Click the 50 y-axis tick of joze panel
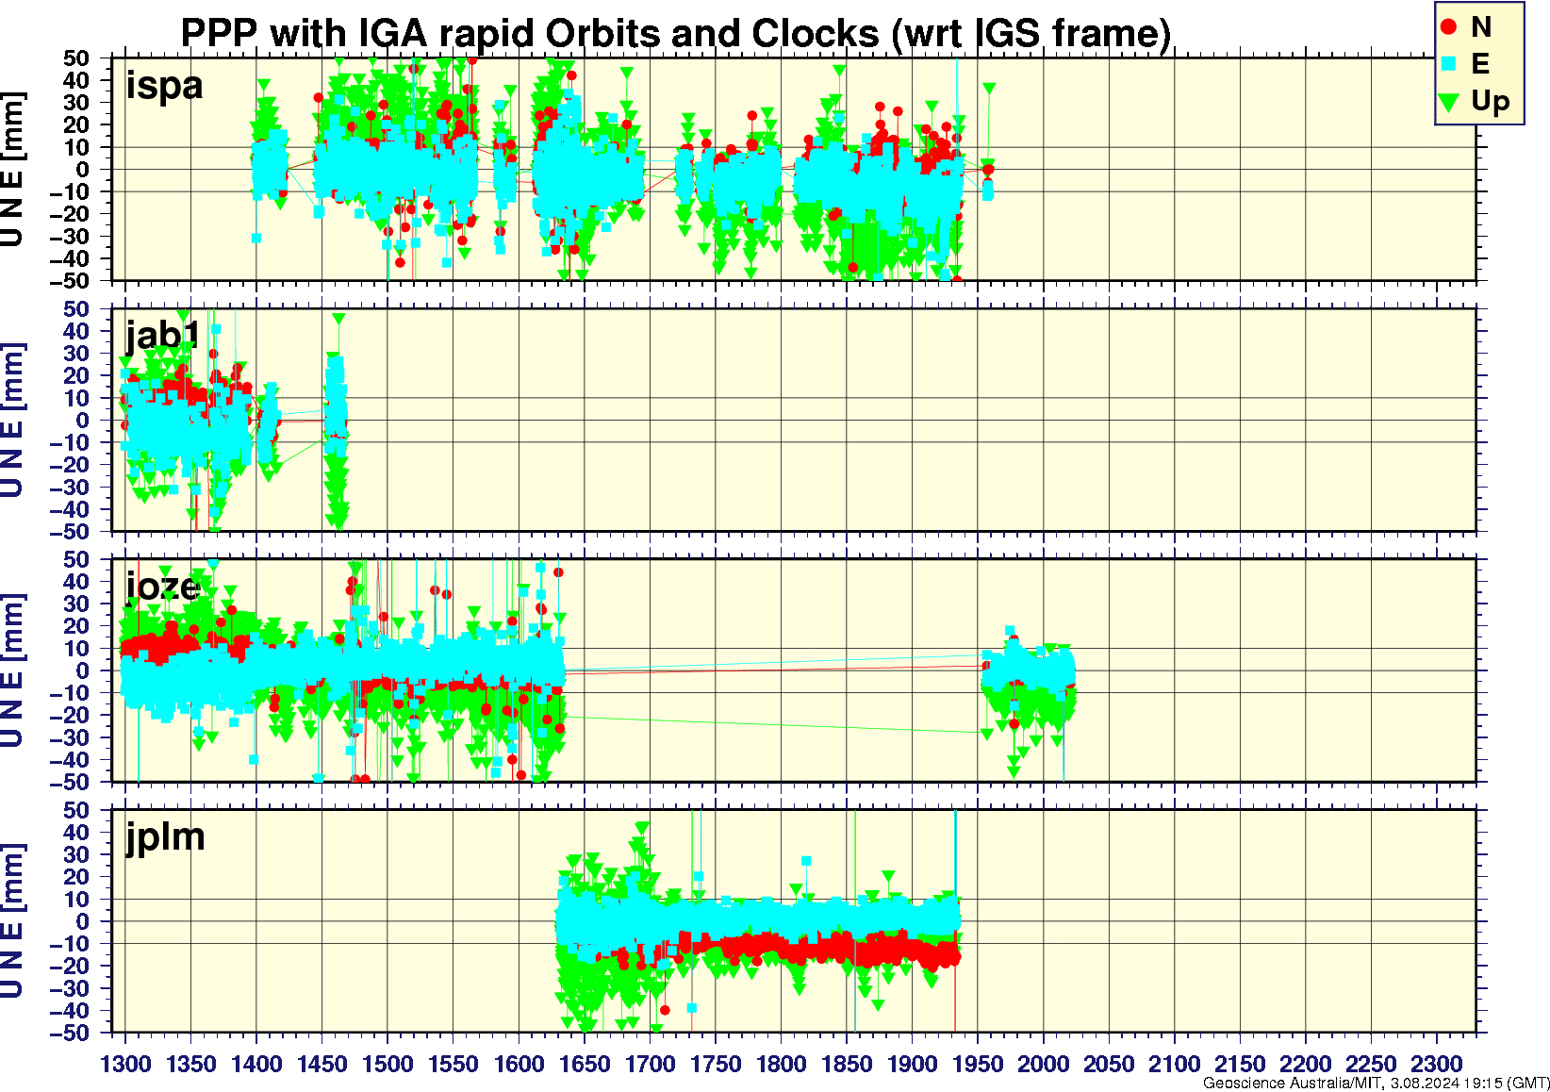The image size is (1550, 1092). (x=77, y=559)
